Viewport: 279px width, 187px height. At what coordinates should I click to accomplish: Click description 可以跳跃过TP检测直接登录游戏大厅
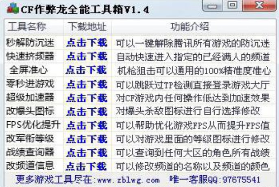[x=193, y=85]
